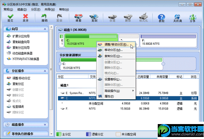Choose 调整/移动分区(R) in context menu

[x=116, y=44]
